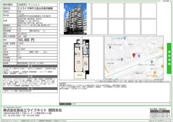Image resolution: width=173 pixels, height=122 pixels.
Task: Click the Balcony label in floor plan
Action: 80,75
